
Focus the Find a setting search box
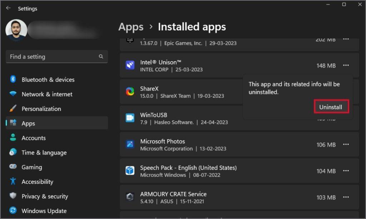(x=57, y=57)
